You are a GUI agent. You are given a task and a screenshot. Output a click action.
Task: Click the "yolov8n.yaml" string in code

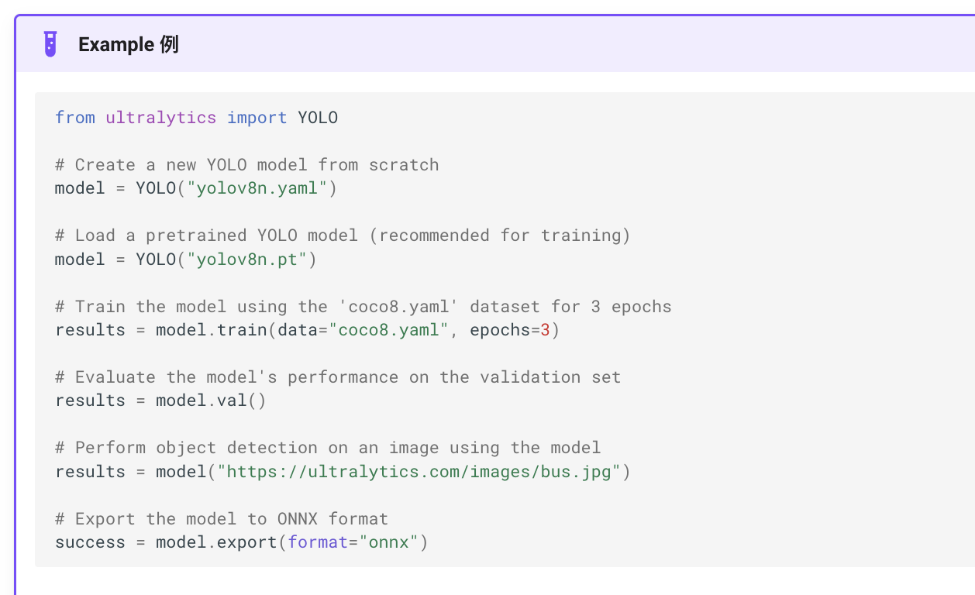(x=257, y=188)
